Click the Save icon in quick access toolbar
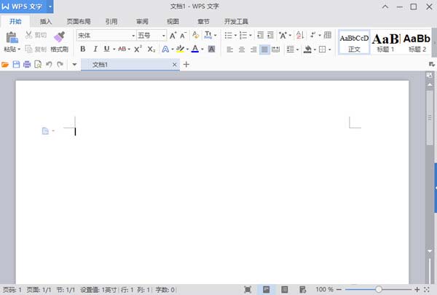The width and height of the screenshot is (437, 295). tap(17, 65)
